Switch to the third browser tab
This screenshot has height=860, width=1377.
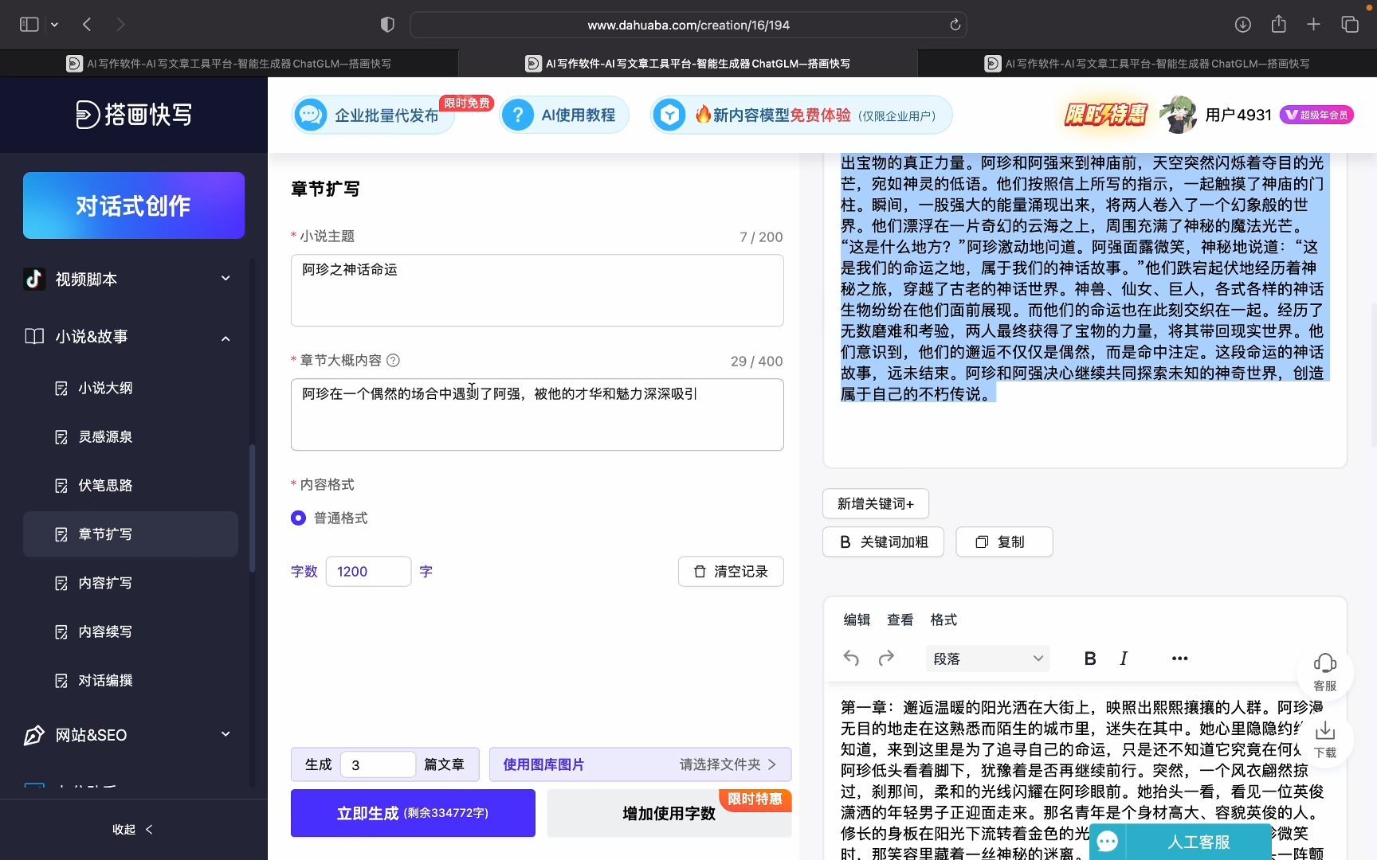tap(1147, 63)
